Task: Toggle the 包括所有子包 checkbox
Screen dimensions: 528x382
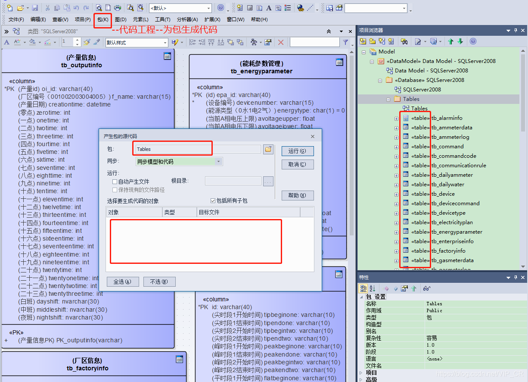Action: 213,201
